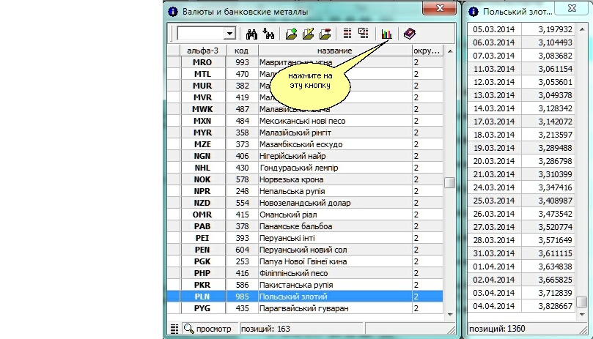The width and height of the screenshot is (593, 339).
Task: Select the NHL Гондураський лемпір row
Action: (305, 168)
